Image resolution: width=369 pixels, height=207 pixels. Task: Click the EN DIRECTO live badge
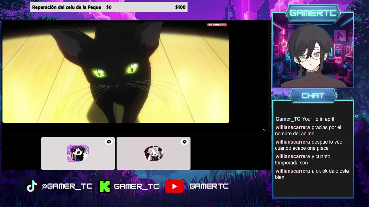coord(217,25)
